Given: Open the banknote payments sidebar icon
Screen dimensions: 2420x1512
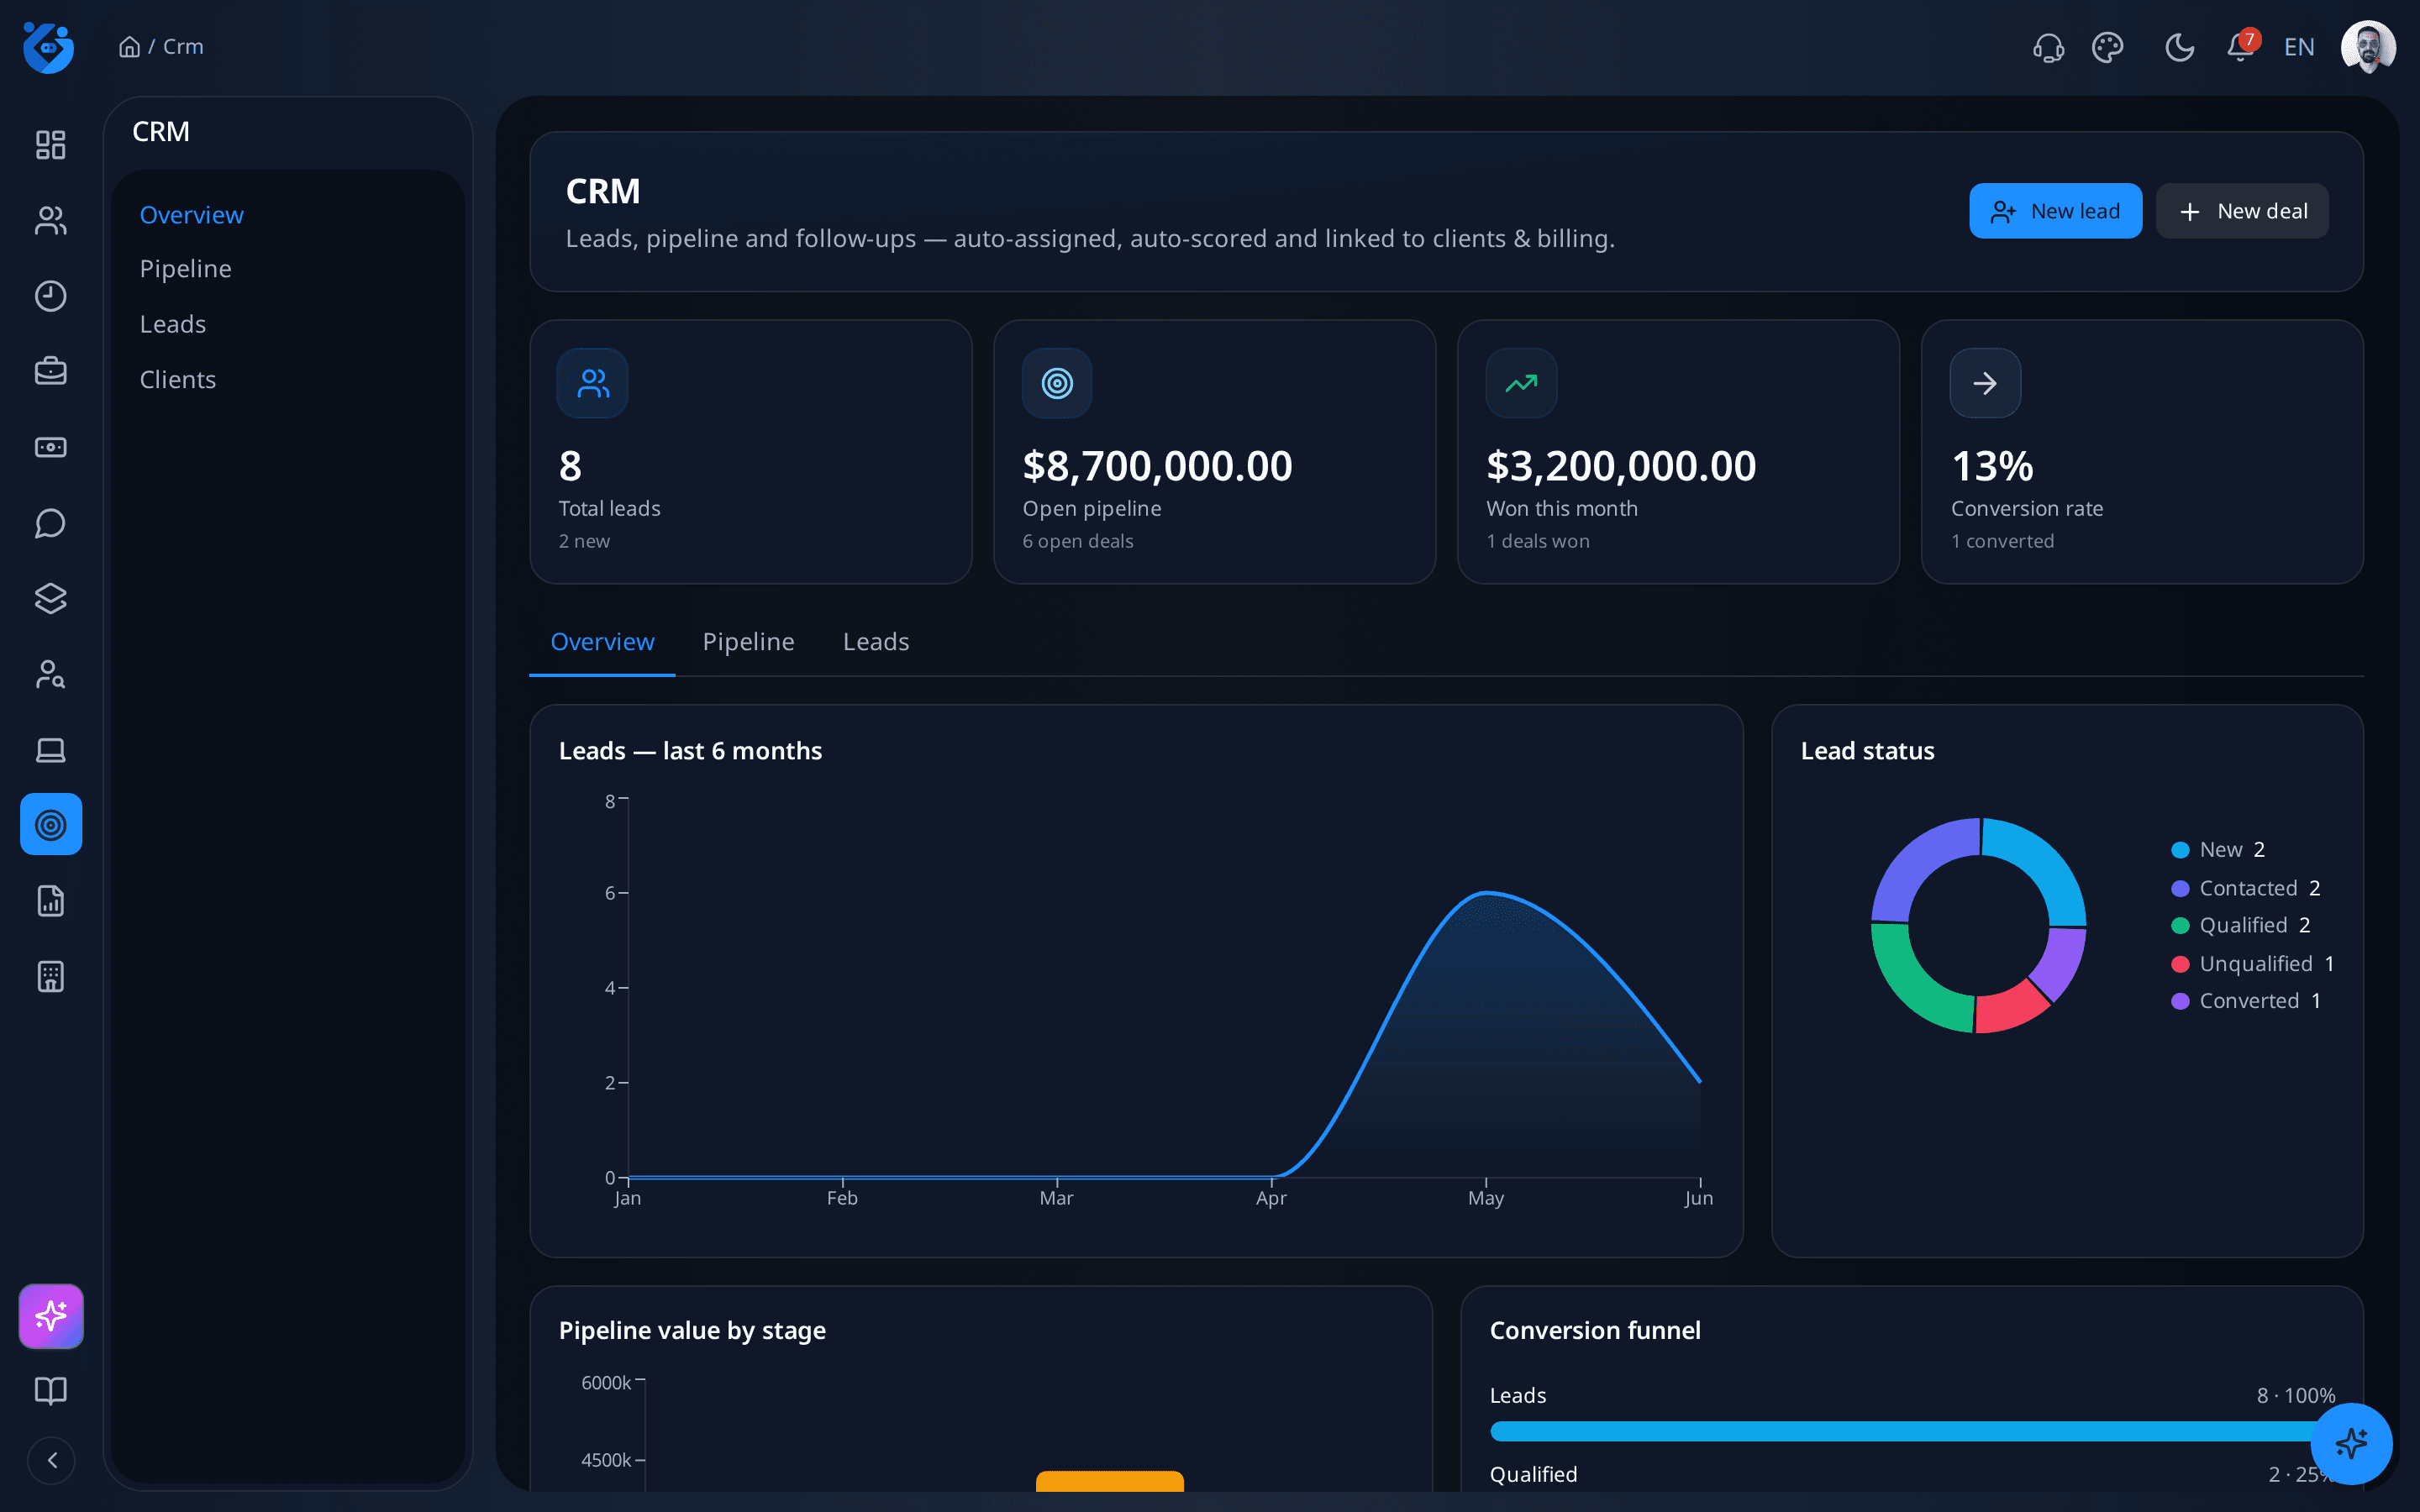Looking at the screenshot, I should click(x=50, y=447).
